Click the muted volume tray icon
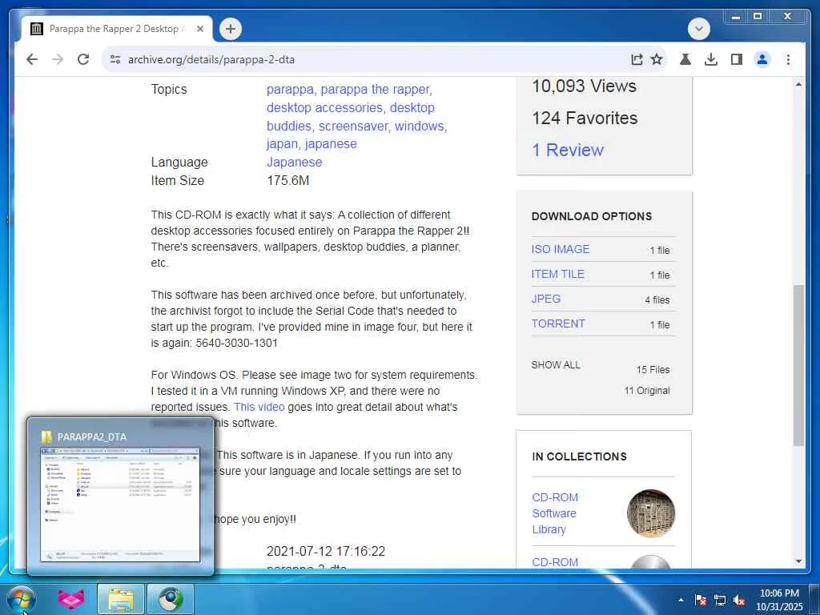The height and width of the screenshot is (615, 820). point(739,600)
